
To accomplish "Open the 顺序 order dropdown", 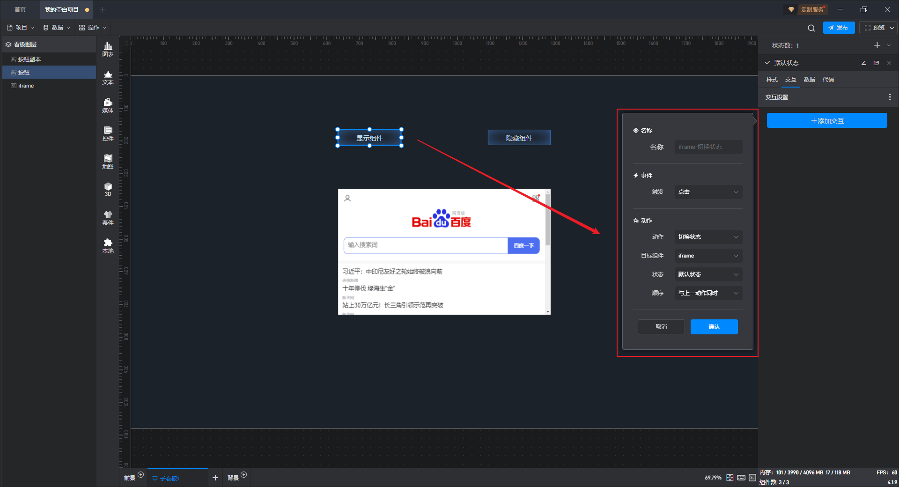I will click(708, 293).
